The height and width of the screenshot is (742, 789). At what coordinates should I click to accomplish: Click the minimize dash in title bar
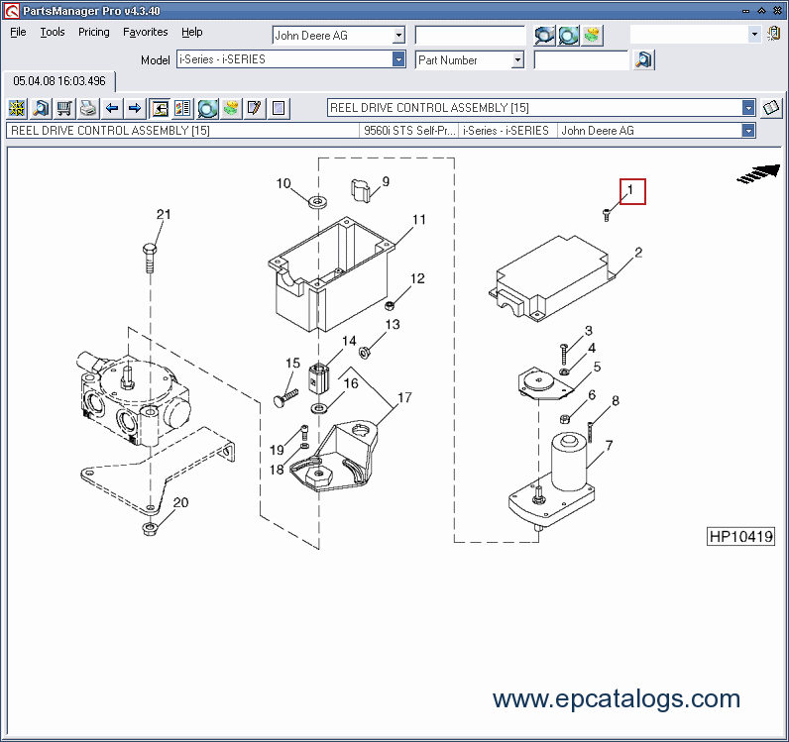[x=745, y=11]
